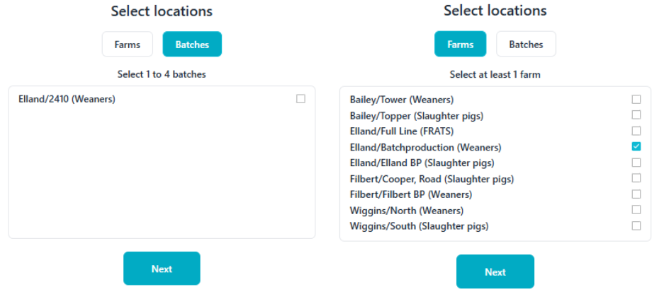The image size is (664, 294).
Task: Click the highlighted Farms tab on right
Action: 460,45
